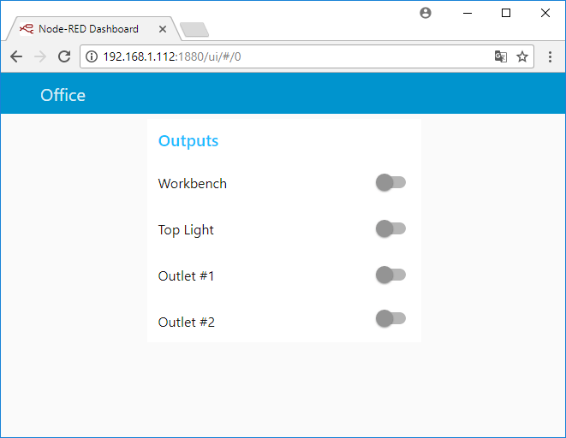Close the Node-RED Dashboard tab
Image resolution: width=566 pixels, height=438 pixels.
point(163,29)
